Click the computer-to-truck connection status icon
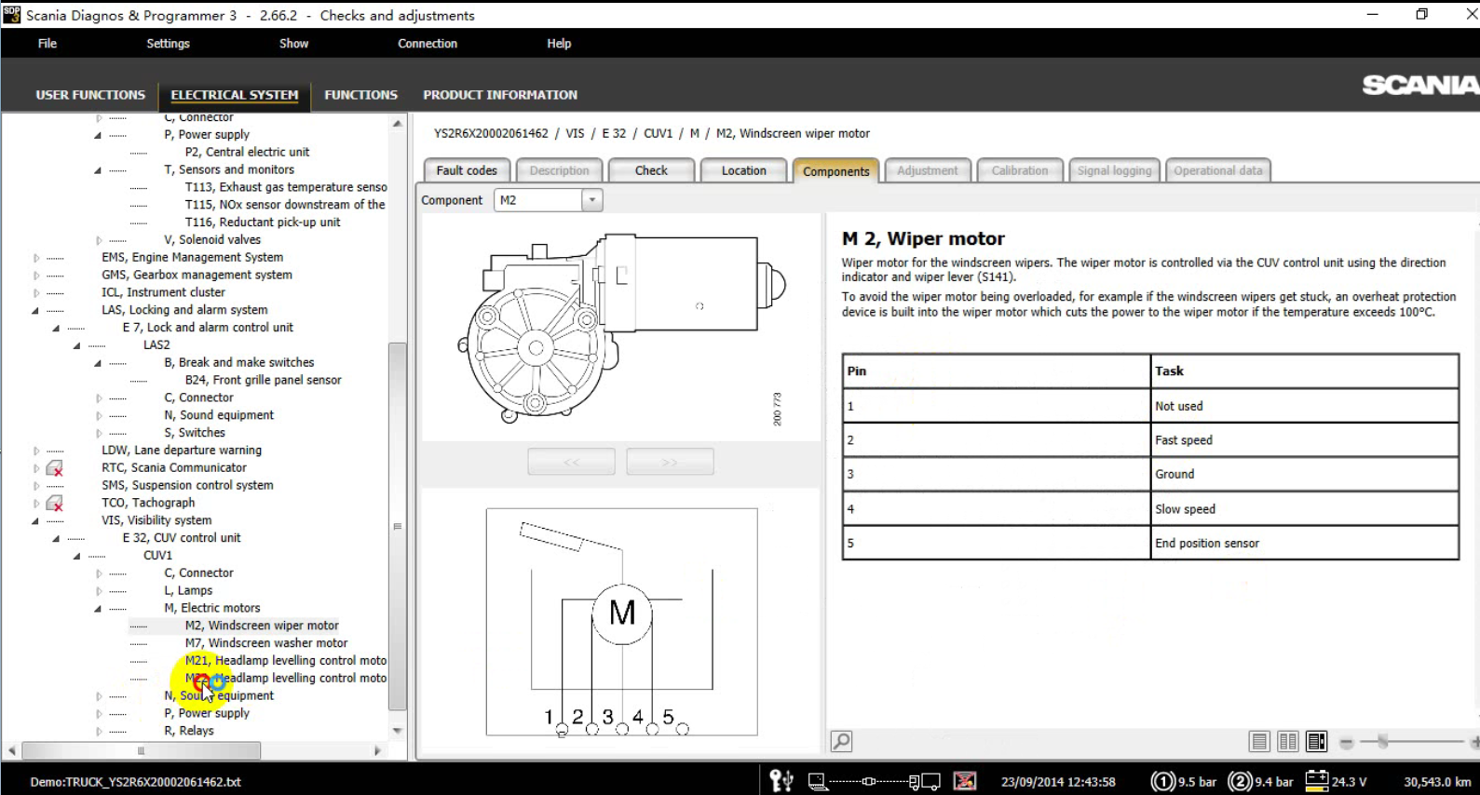This screenshot has height=795, width=1480. 874,781
